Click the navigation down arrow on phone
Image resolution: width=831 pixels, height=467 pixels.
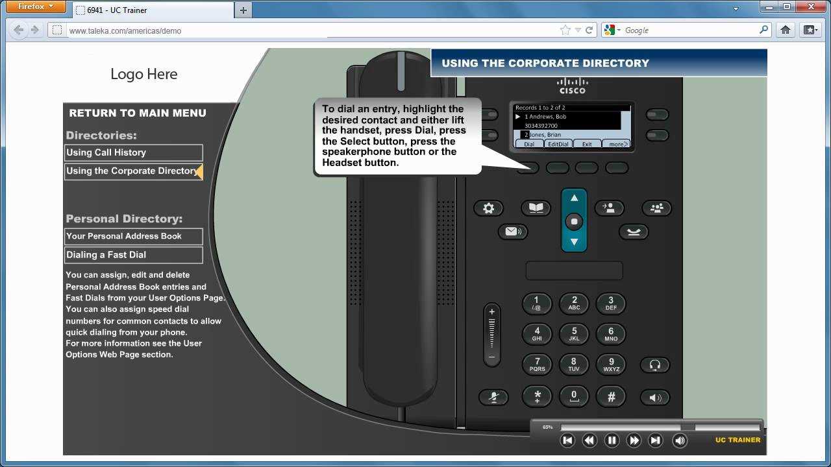[x=574, y=243]
